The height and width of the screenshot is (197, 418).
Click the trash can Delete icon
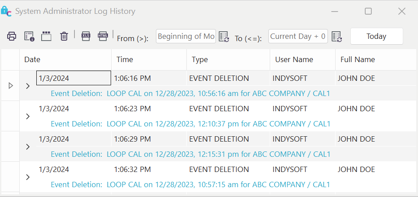[64, 36]
